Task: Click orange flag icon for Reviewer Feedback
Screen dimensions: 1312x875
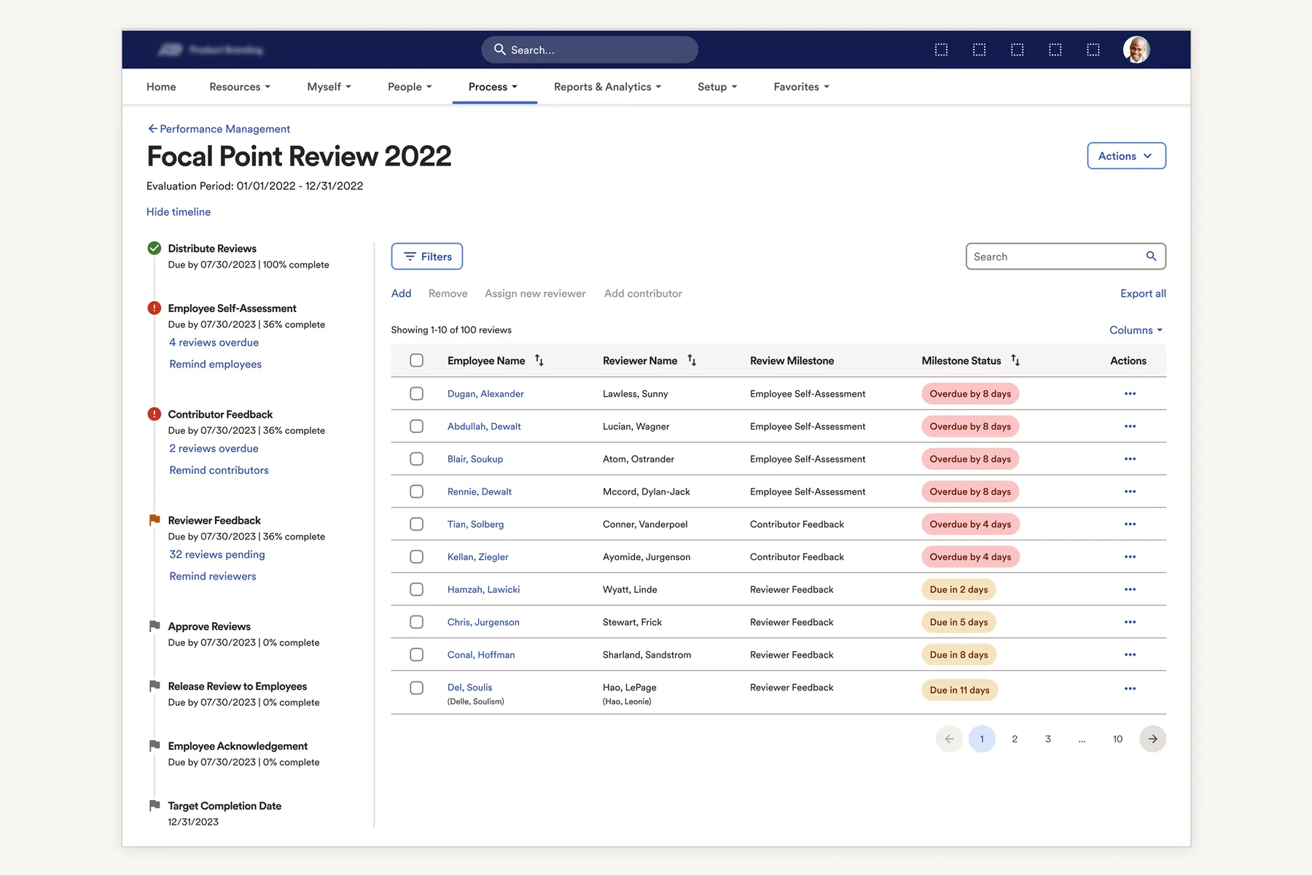Action: [155, 520]
